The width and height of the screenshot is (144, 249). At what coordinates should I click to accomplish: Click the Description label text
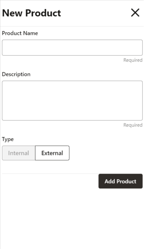click(x=16, y=74)
